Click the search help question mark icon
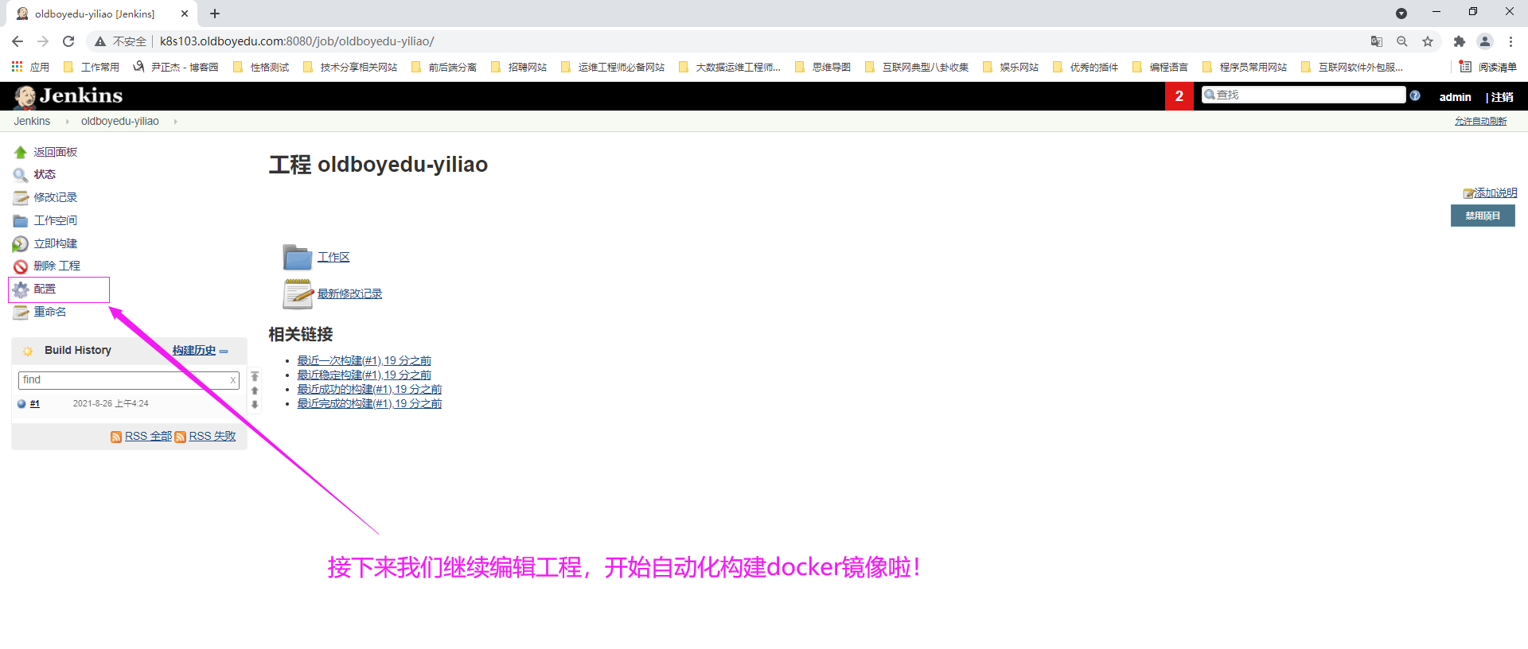 [1415, 95]
